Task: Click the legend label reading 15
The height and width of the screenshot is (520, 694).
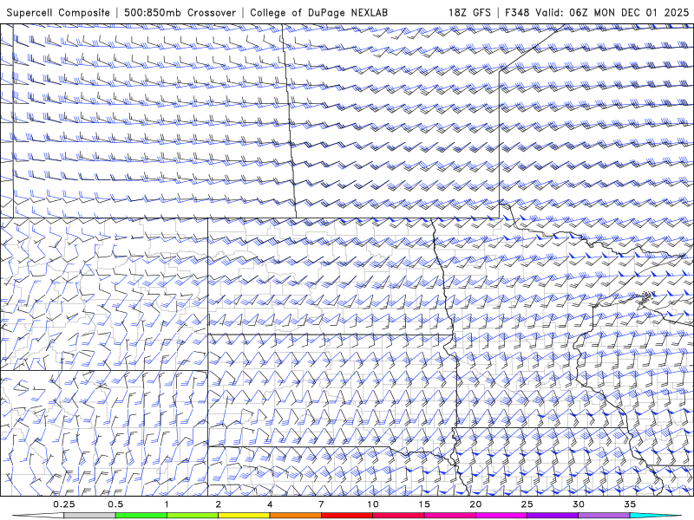Action: tap(424, 504)
